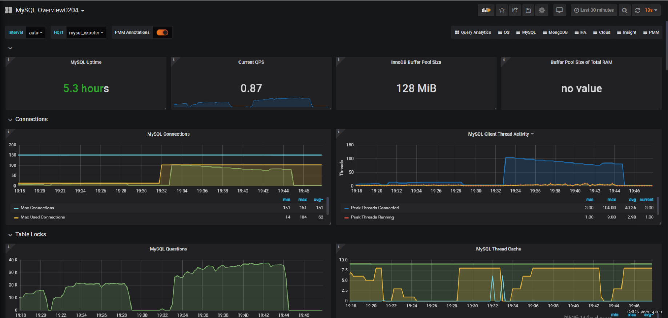This screenshot has width=668, height=318.
Task: Click the Grafana dashboards grid icon
Action: pos(9,10)
